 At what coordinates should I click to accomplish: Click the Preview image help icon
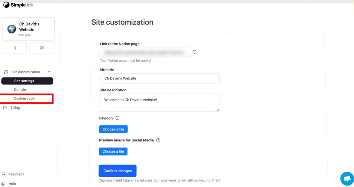tap(158, 140)
